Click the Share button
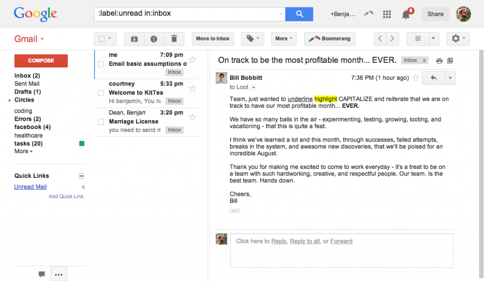Image resolution: width=484 pixels, height=281 pixels. click(435, 14)
